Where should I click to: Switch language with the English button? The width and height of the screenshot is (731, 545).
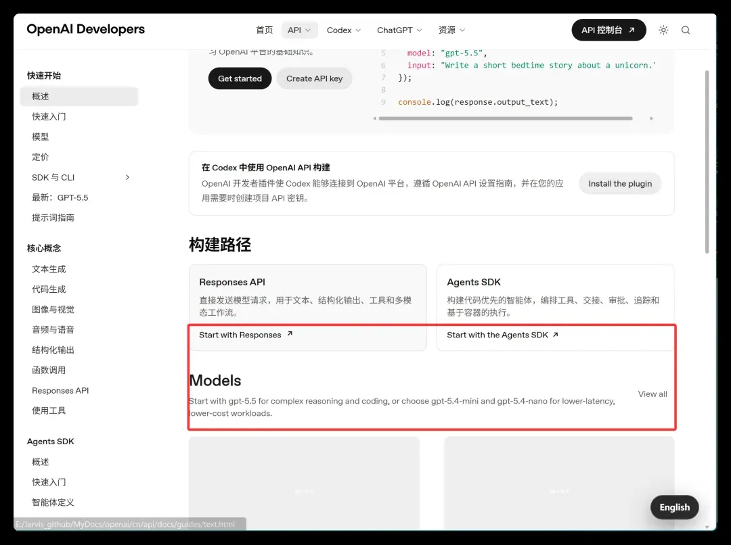pyautogui.click(x=674, y=507)
